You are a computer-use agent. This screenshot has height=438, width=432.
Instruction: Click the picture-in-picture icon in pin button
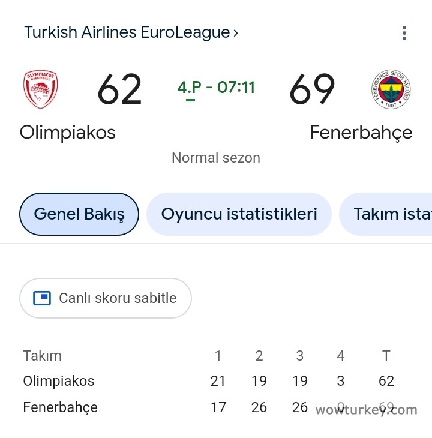pos(42,298)
